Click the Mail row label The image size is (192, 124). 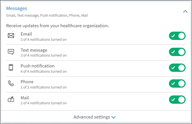coord(25,98)
